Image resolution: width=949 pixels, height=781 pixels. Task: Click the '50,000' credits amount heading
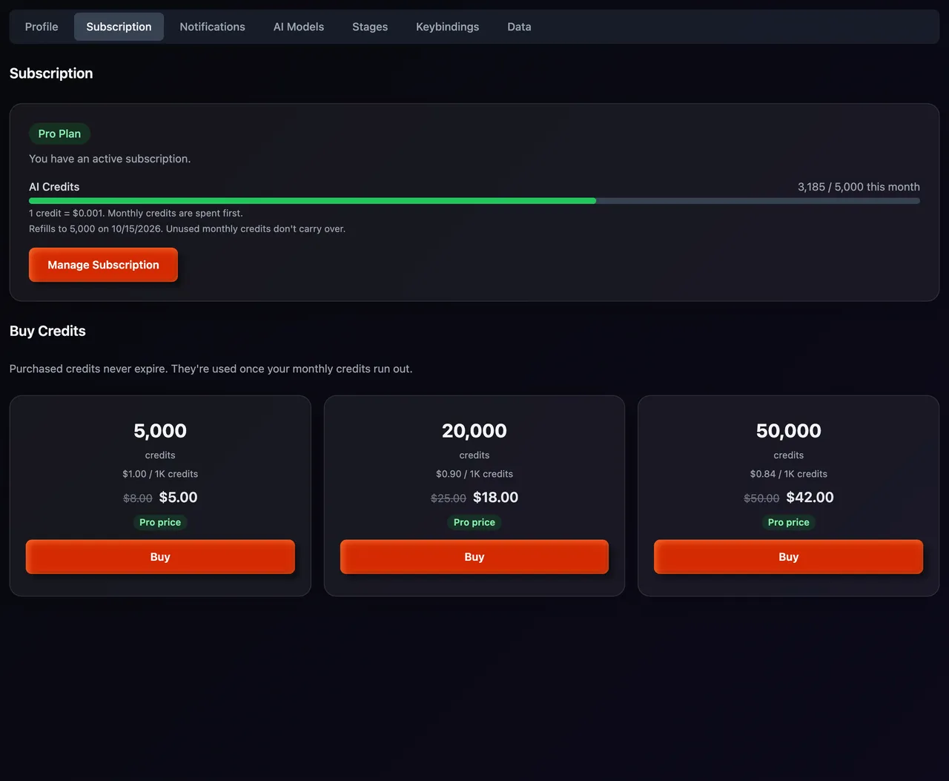(789, 431)
